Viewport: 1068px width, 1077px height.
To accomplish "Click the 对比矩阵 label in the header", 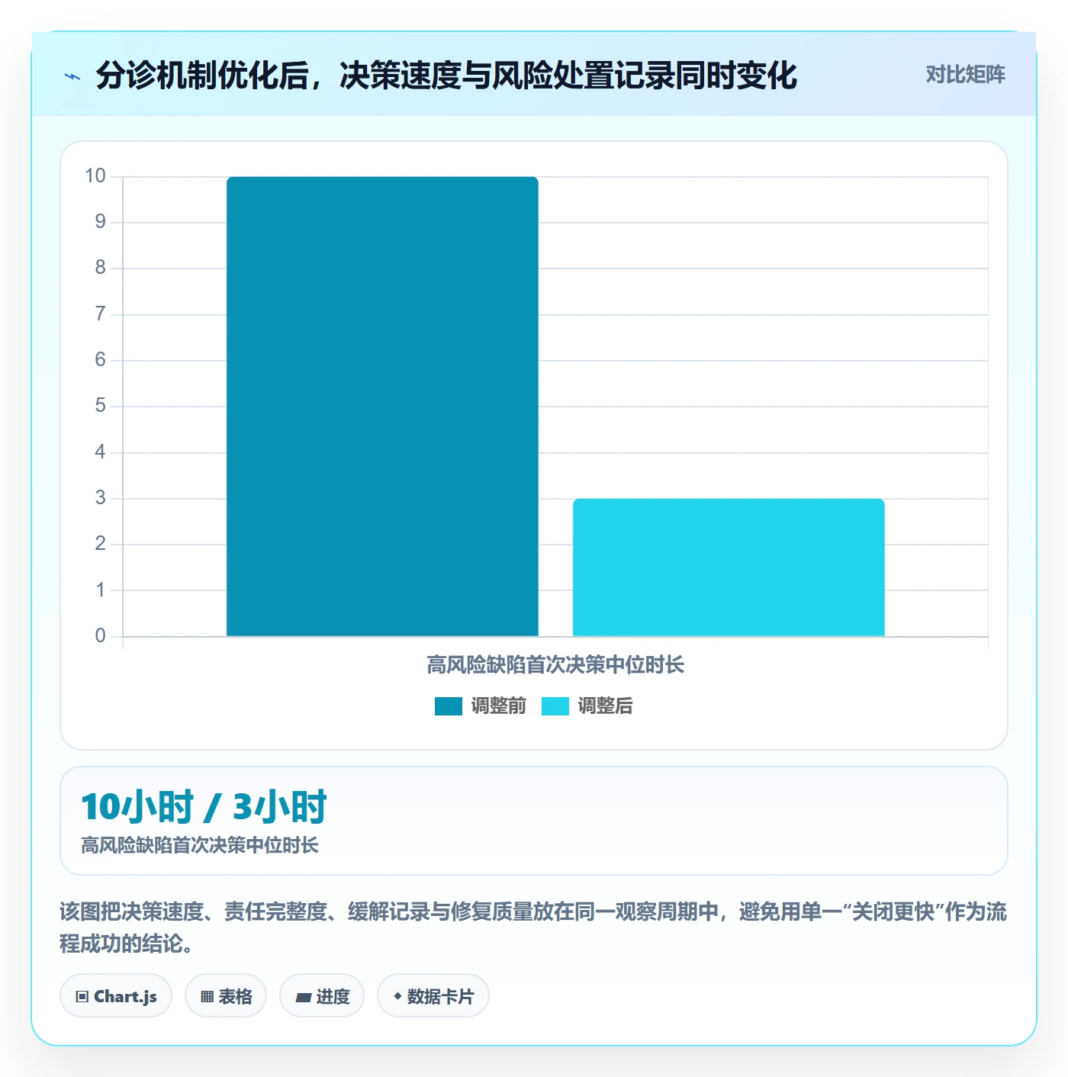I will (x=965, y=75).
